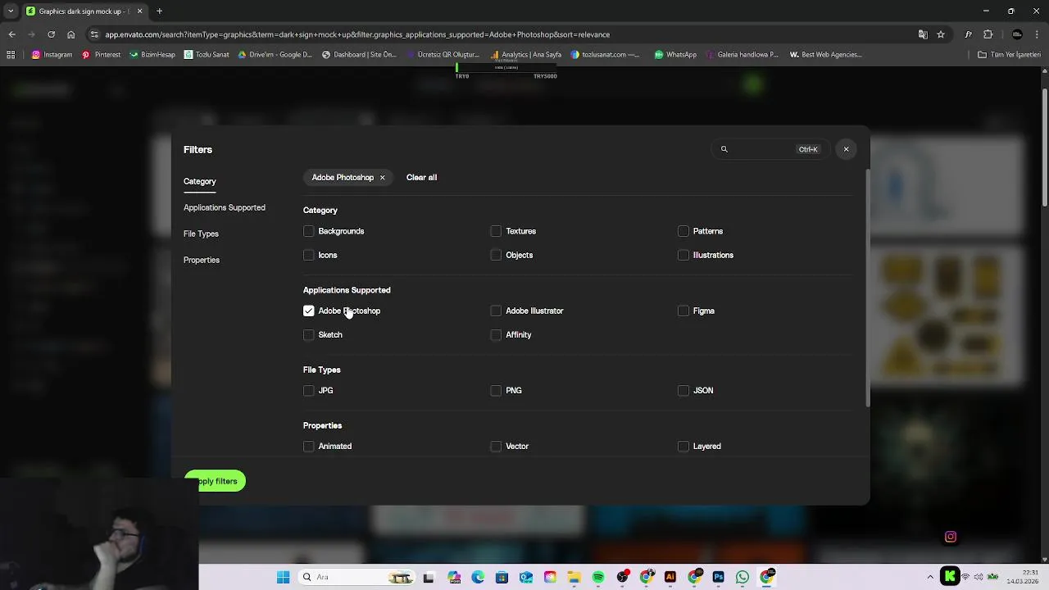Image resolution: width=1049 pixels, height=590 pixels.
Task: Uncheck Adobe Photoshop application filter
Action: click(x=309, y=311)
